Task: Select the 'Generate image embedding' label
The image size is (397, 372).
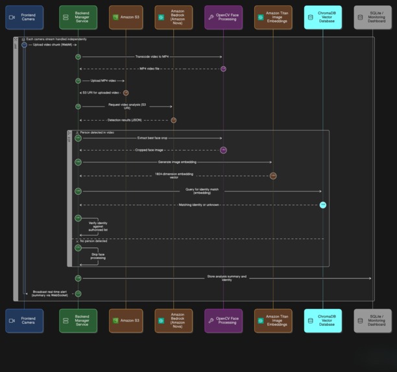Action: (x=177, y=162)
